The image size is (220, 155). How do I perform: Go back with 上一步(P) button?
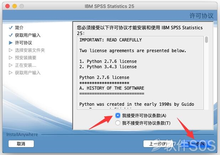[x=158, y=144]
